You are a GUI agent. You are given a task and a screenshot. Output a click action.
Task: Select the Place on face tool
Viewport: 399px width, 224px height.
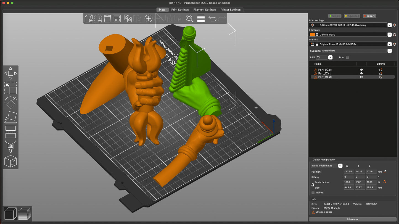click(10, 117)
